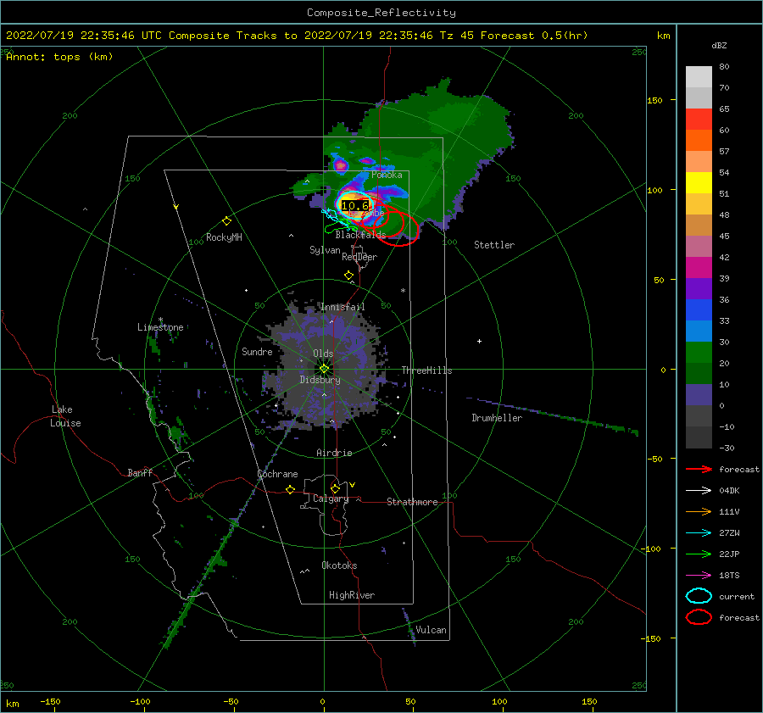Screen dimensions: 763x713
Task: Select the asterisk marker above the Limestone label
Action: pyautogui.click(x=160, y=320)
